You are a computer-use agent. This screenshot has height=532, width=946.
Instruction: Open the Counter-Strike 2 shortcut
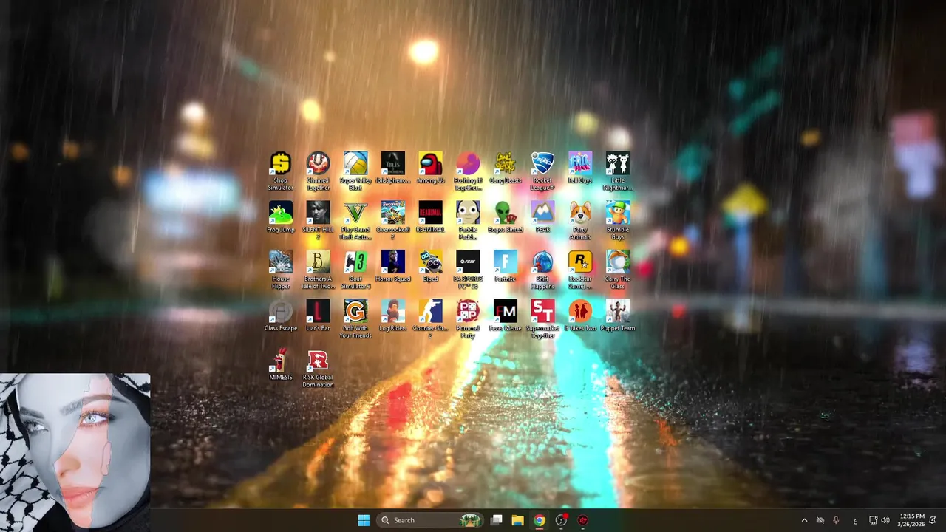click(x=430, y=311)
